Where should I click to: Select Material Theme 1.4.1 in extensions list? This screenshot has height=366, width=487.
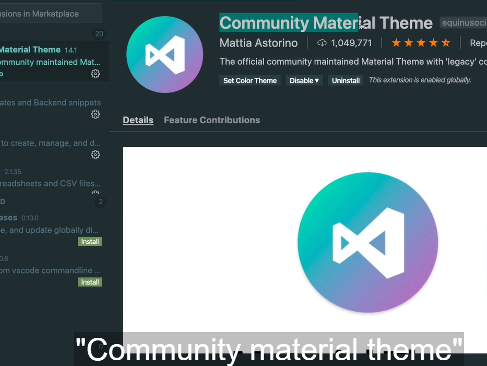[x=54, y=61]
